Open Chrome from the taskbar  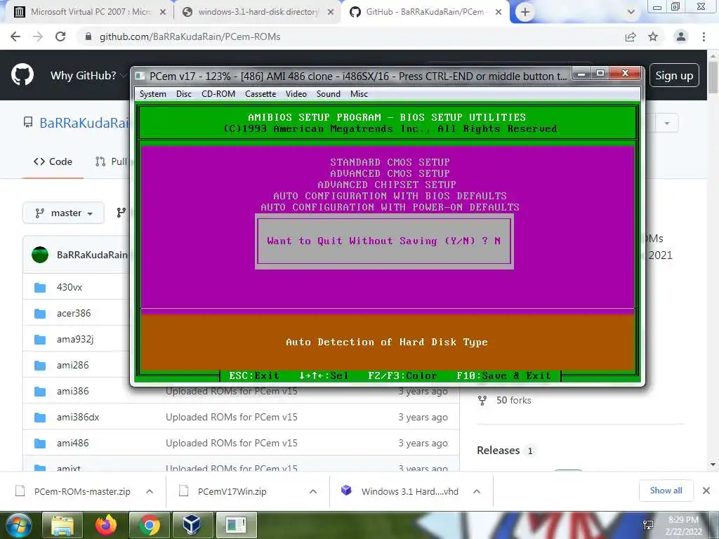click(x=150, y=525)
